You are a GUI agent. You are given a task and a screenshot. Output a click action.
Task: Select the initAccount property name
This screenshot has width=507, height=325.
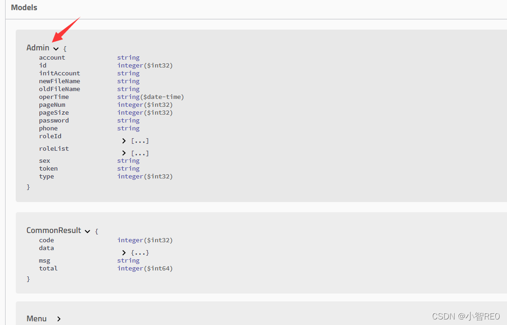(59, 73)
